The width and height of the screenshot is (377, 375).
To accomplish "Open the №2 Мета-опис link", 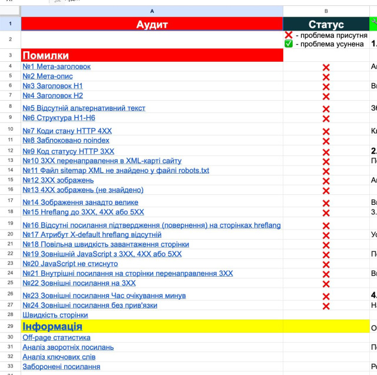I will click(48, 76).
